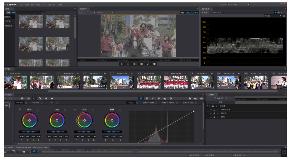Click the first battery-like icon in grading toolbar

[22, 99]
